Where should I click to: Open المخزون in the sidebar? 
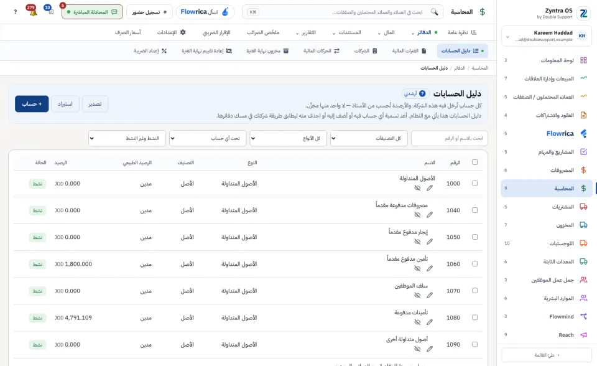pos(547,225)
